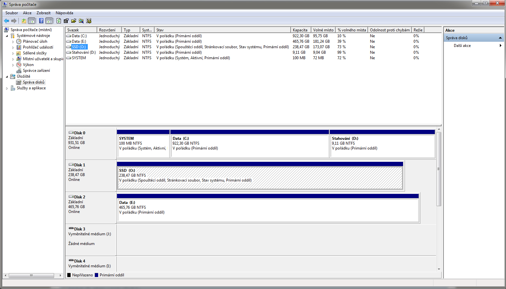Click the magnifying glass toolbar icon
This screenshot has height=289, width=506.
(81, 21)
